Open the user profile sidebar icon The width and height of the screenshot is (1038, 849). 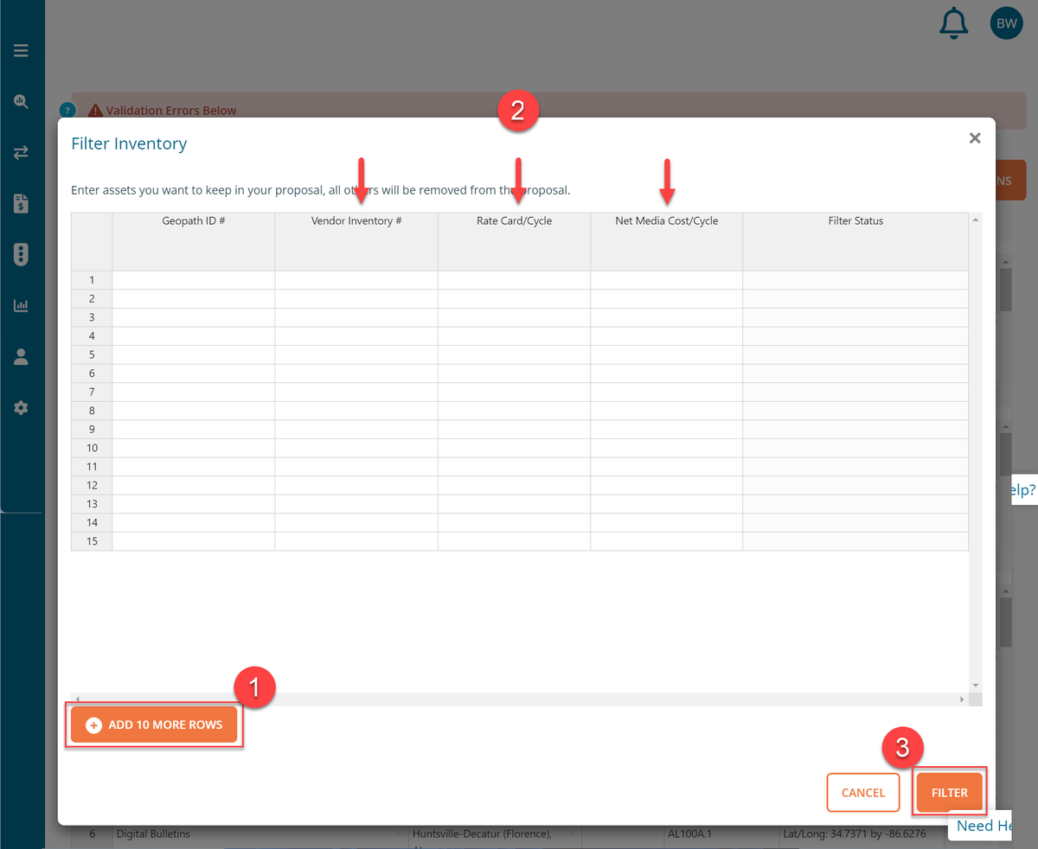pos(22,356)
